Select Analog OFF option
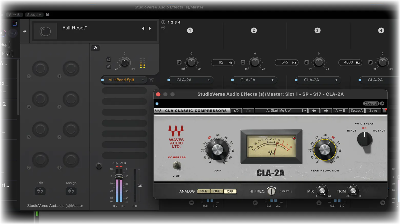This screenshot has width=400, height=224. coord(230,191)
